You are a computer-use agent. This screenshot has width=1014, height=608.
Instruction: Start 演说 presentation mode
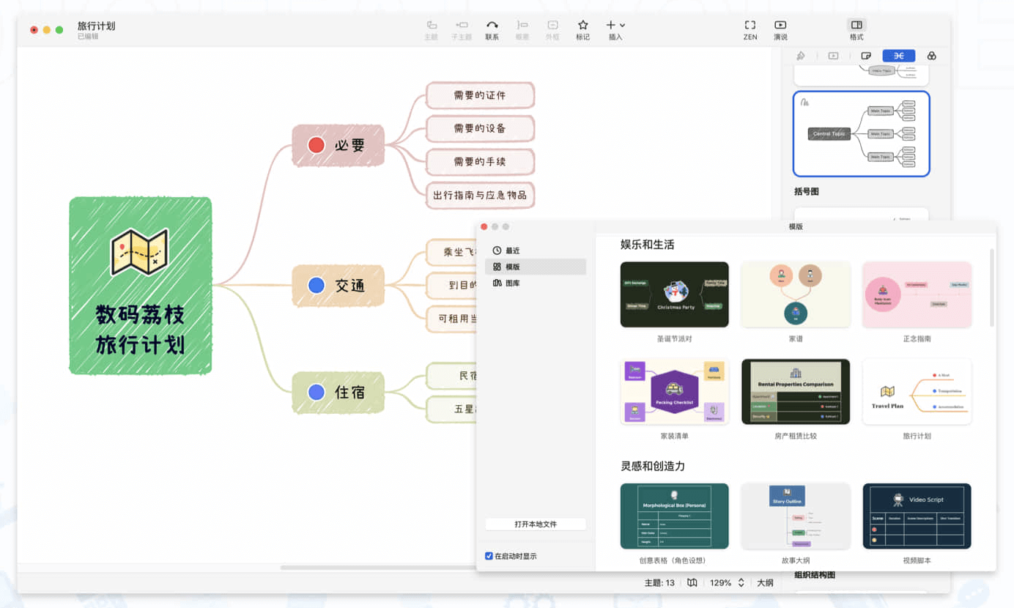pyautogui.click(x=780, y=26)
